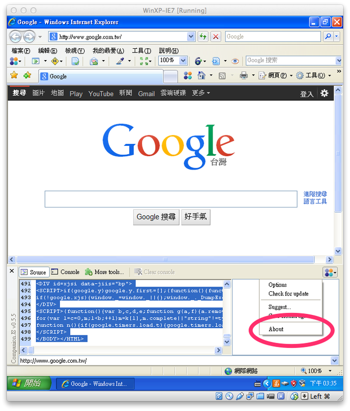Click the Clear console button
350x411 pixels.
tap(154, 272)
